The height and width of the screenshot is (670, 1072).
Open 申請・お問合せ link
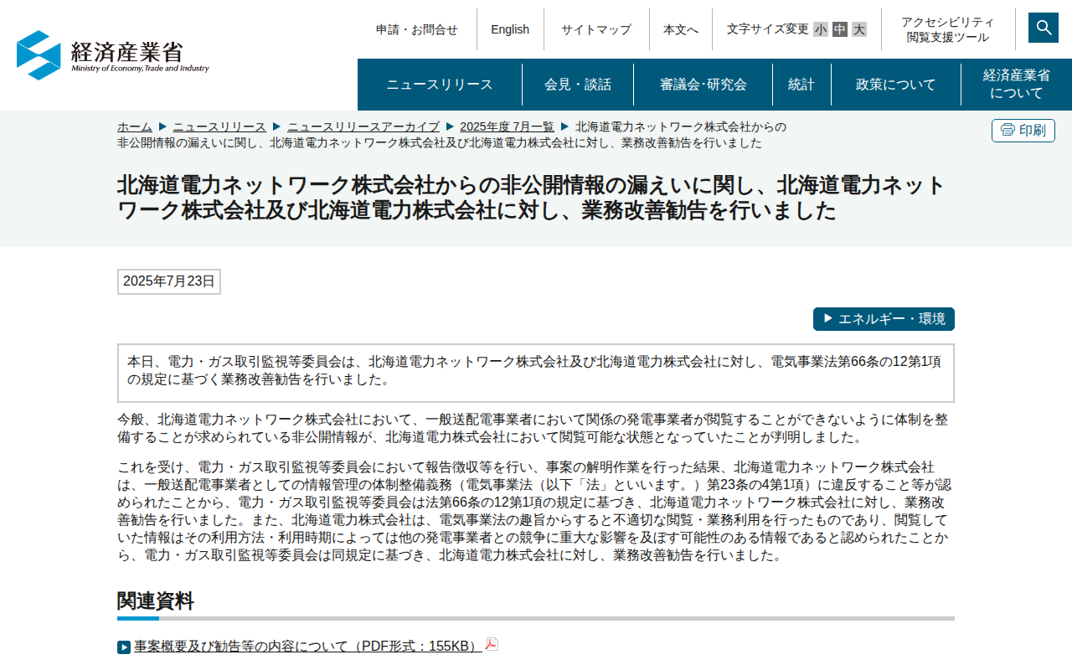coord(417,29)
